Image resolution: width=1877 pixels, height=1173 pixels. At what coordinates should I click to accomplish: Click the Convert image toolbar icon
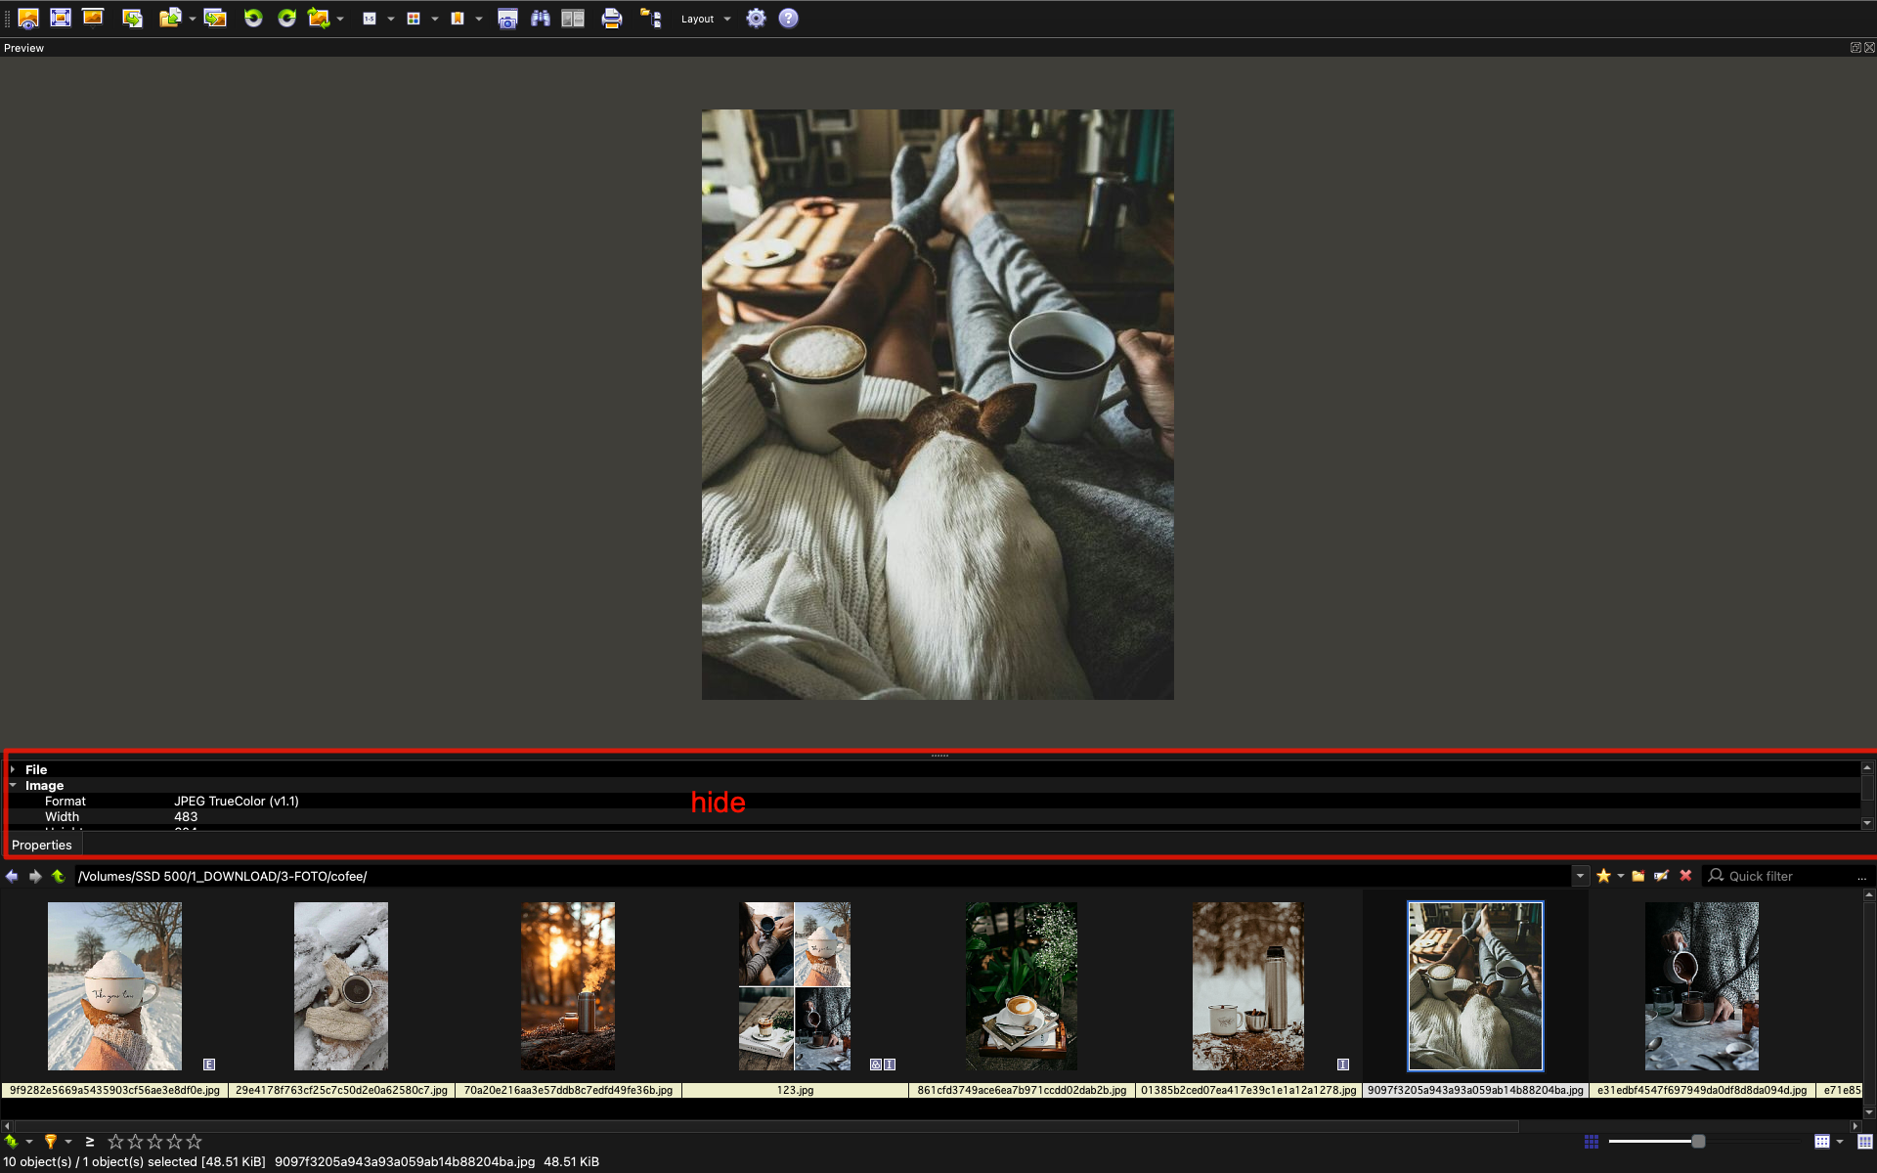pos(132,19)
